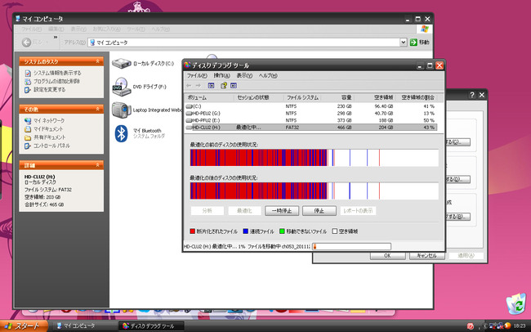Open the Laptop Integrated Webcam icon
The width and height of the screenshot is (531, 332).
coord(121,110)
